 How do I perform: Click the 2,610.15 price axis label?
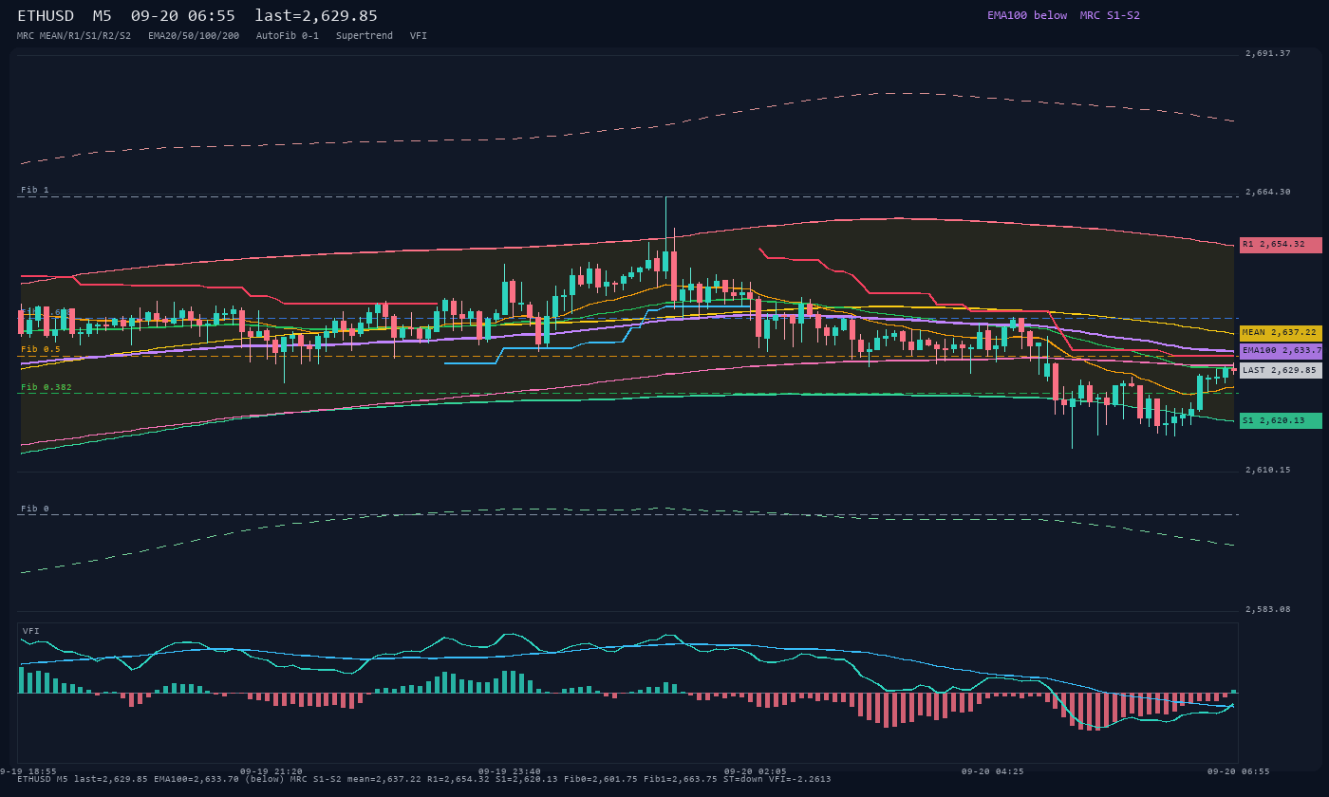1268,470
